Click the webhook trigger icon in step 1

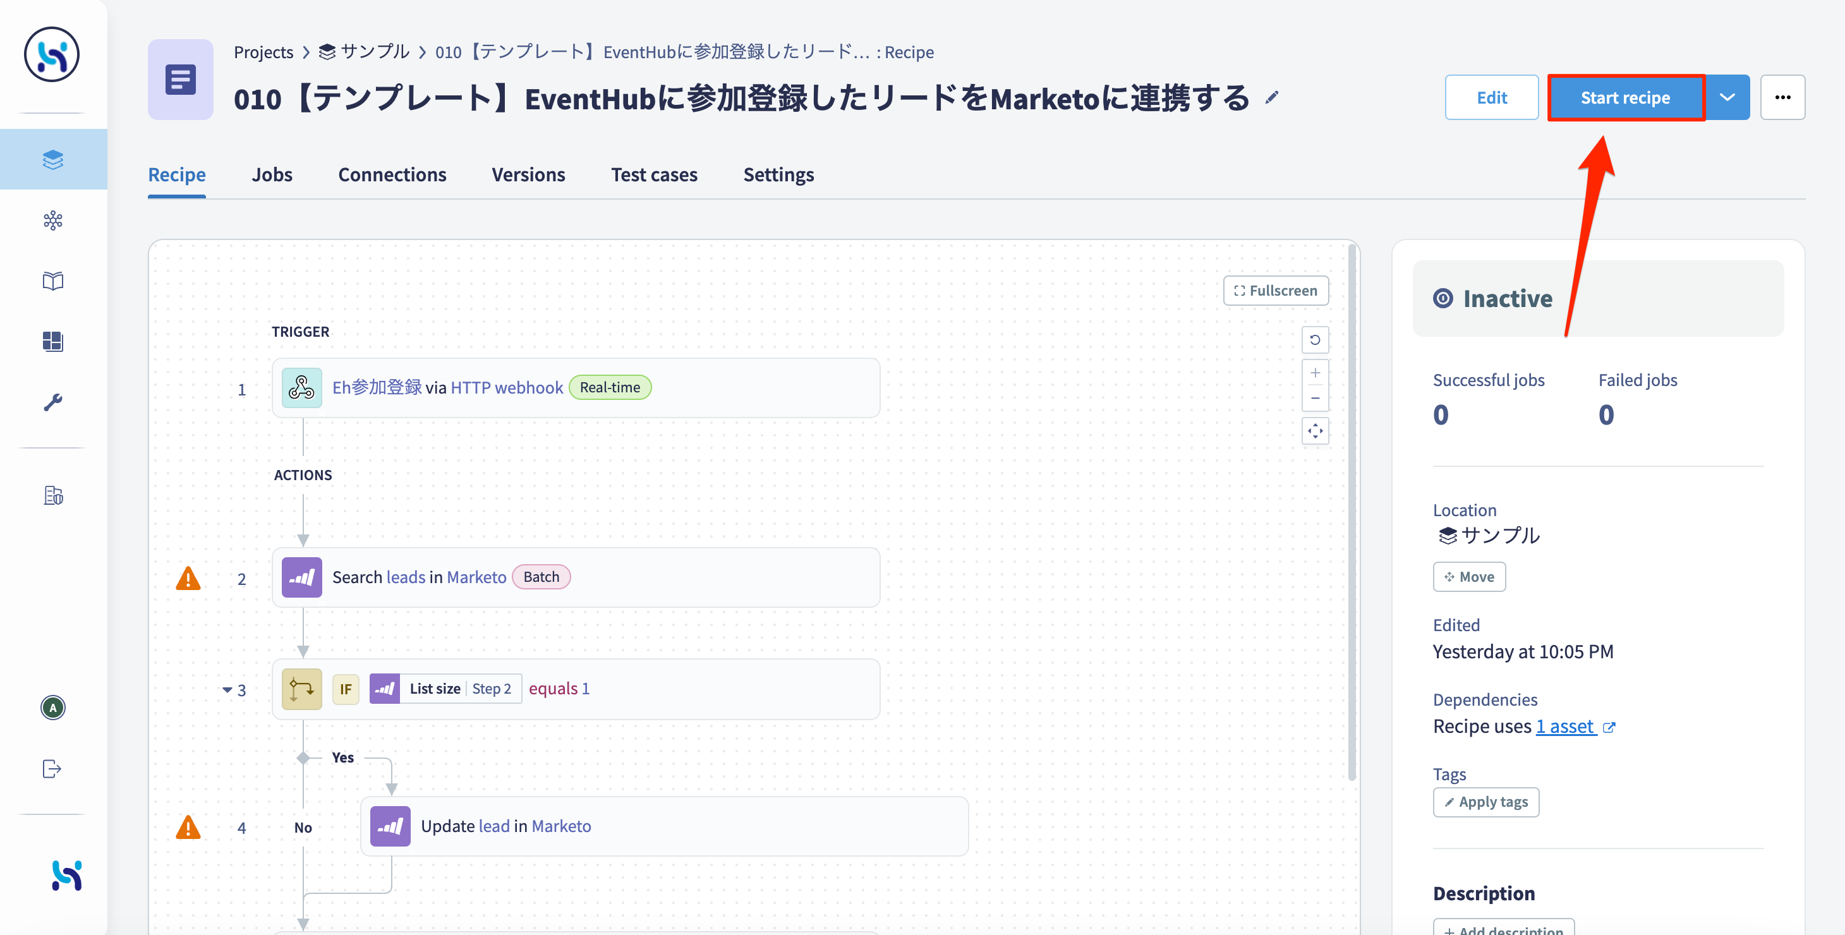[x=301, y=387]
